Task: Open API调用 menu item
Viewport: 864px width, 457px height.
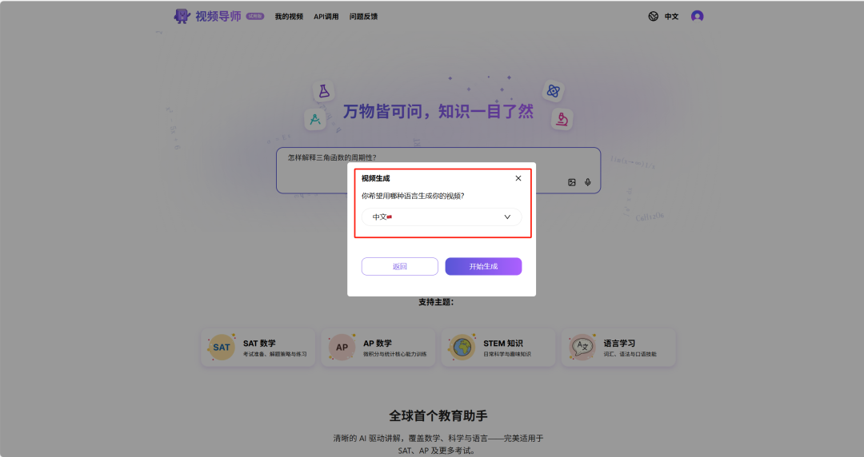Action: 326,17
